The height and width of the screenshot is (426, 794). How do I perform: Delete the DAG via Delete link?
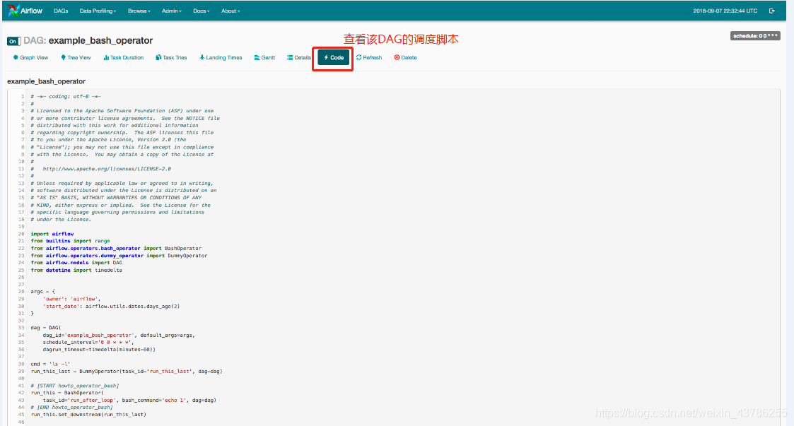[x=406, y=58]
